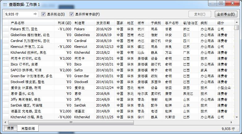Select the KitchenAid 冰箱, 黑色 cell
This screenshot has height=134, width=242.
32,117
